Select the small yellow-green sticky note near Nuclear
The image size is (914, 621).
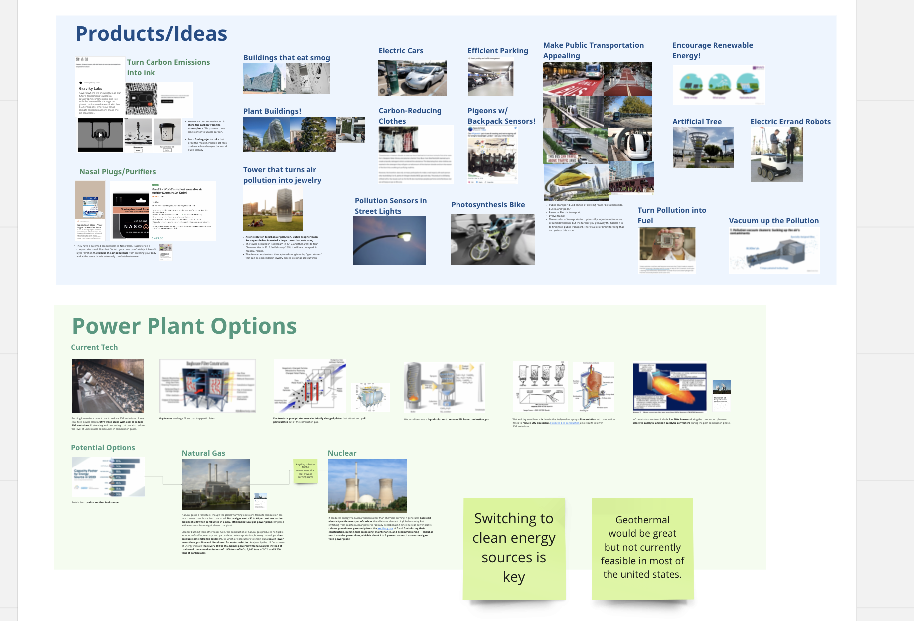click(305, 470)
